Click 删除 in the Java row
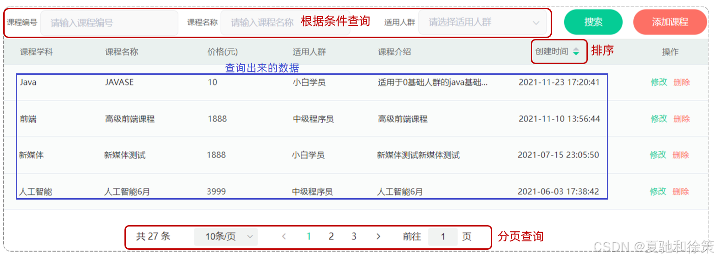Screen dimensions: 716x259 pyautogui.click(x=681, y=82)
